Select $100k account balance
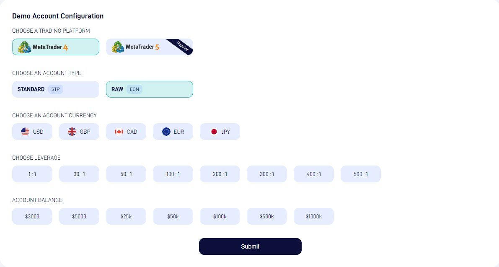Screen dimensions: 499x267 pyautogui.click(x=220, y=216)
